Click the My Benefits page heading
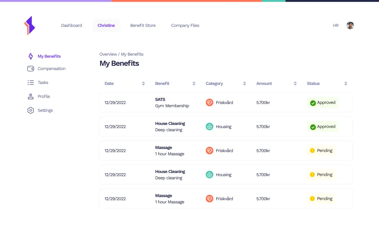Viewport: 379px width, 230px height. tap(119, 63)
